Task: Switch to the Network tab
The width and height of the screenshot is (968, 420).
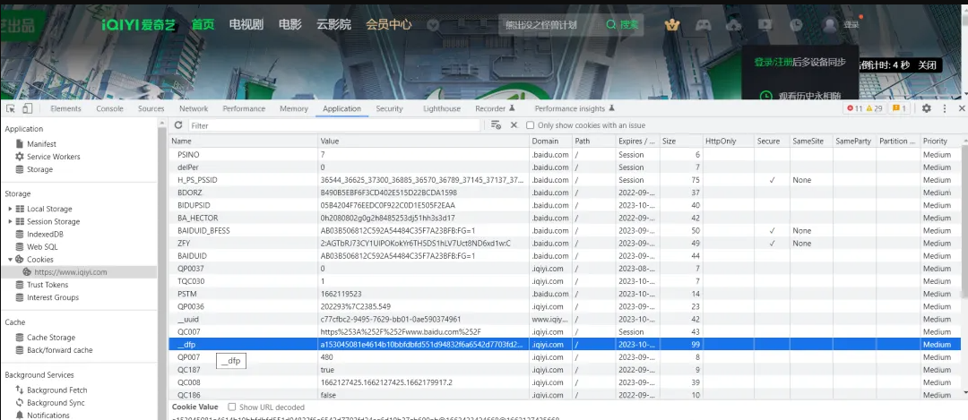Action: coord(194,108)
